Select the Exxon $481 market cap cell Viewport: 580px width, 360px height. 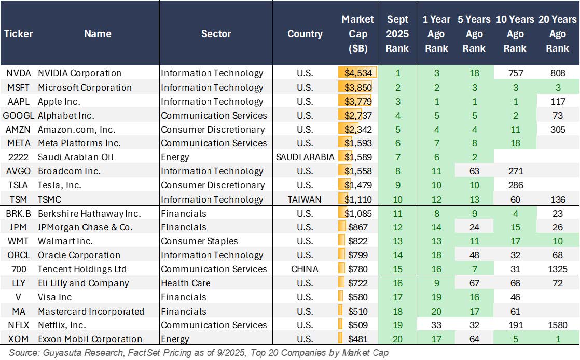pos(357,339)
